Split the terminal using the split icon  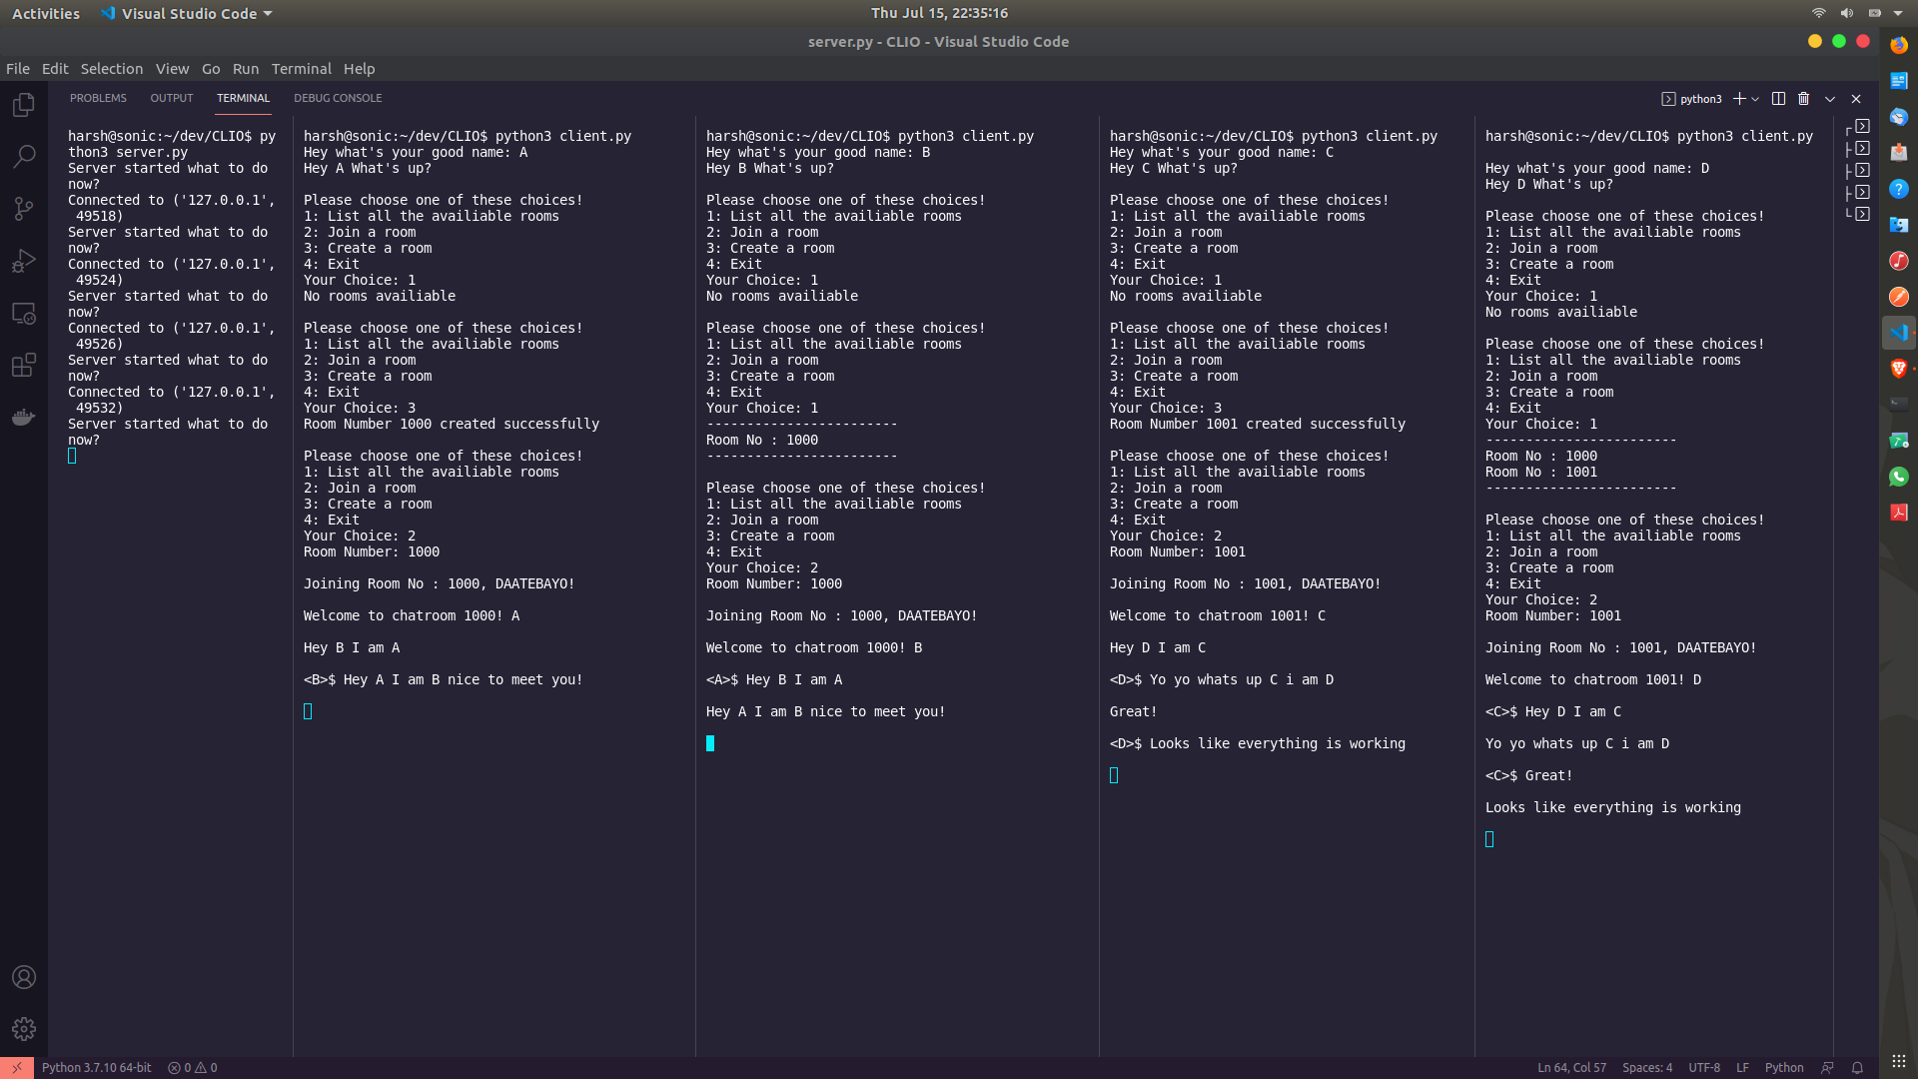[1778, 98]
